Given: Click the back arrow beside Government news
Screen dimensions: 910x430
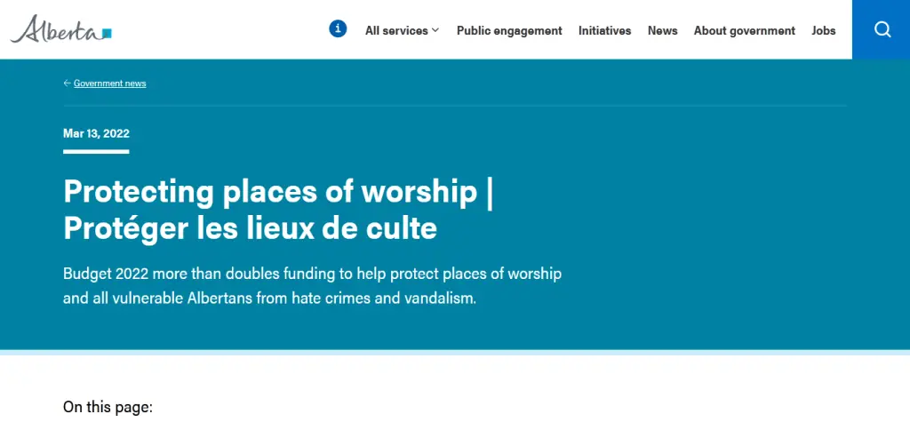Looking at the screenshot, I should tap(67, 84).
